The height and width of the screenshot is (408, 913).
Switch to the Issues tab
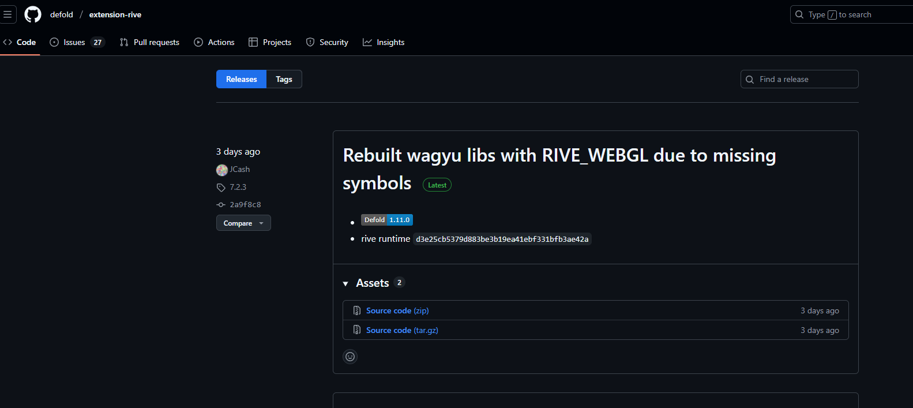point(77,42)
